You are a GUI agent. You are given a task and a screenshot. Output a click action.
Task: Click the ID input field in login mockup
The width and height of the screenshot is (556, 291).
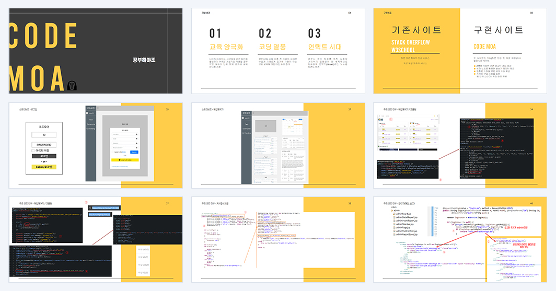click(x=44, y=135)
